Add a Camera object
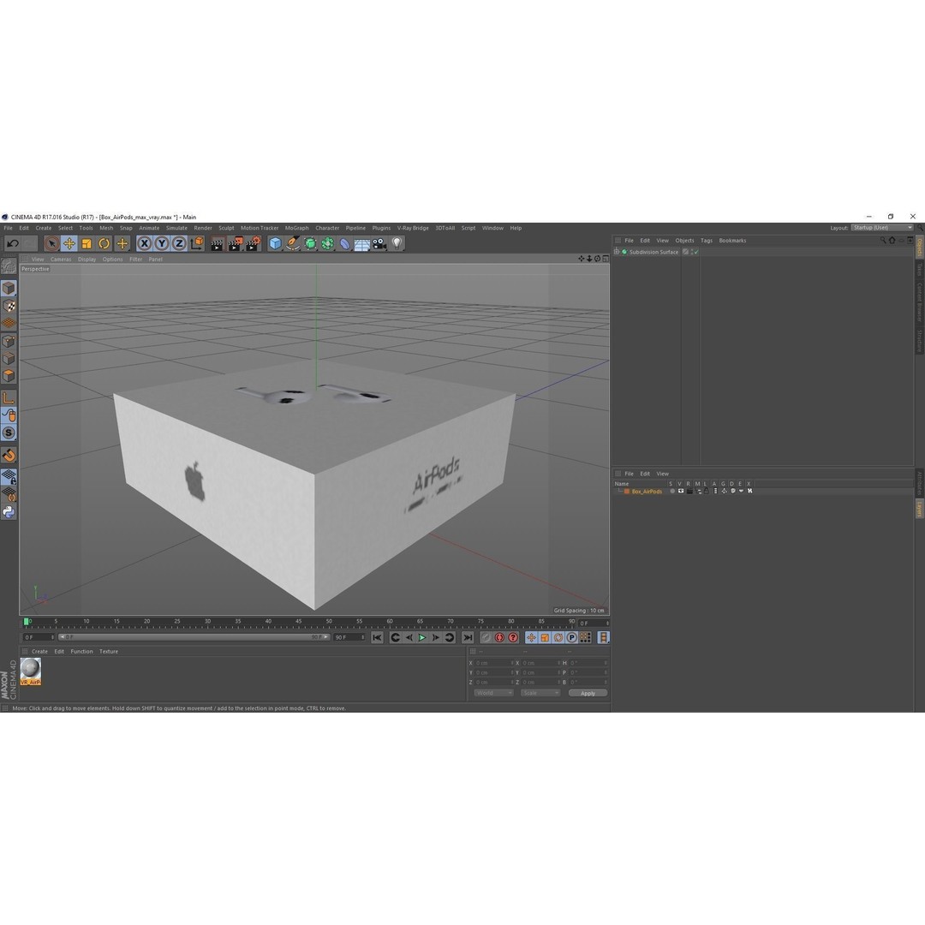Viewport: 925px width, 925px height. (379, 243)
